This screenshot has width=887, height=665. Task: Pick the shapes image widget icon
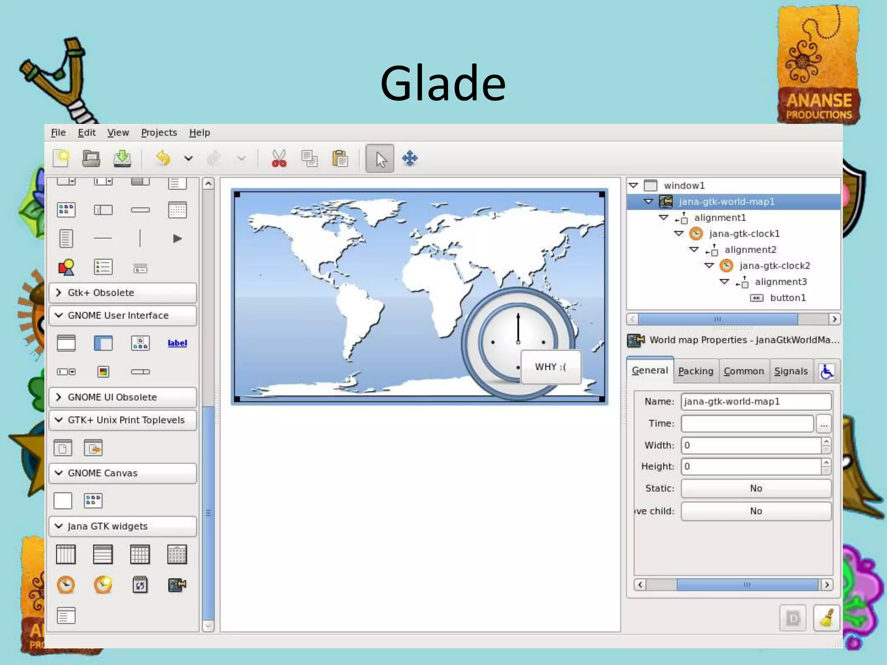coord(66,268)
